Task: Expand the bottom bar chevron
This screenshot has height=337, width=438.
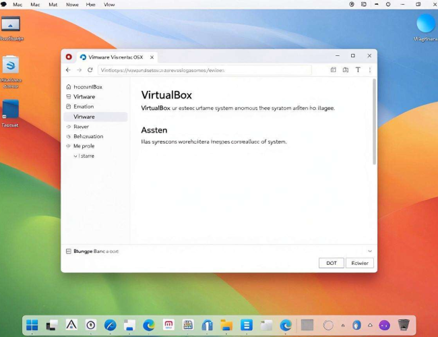Action: pyautogui.click(x=370, y=251)
